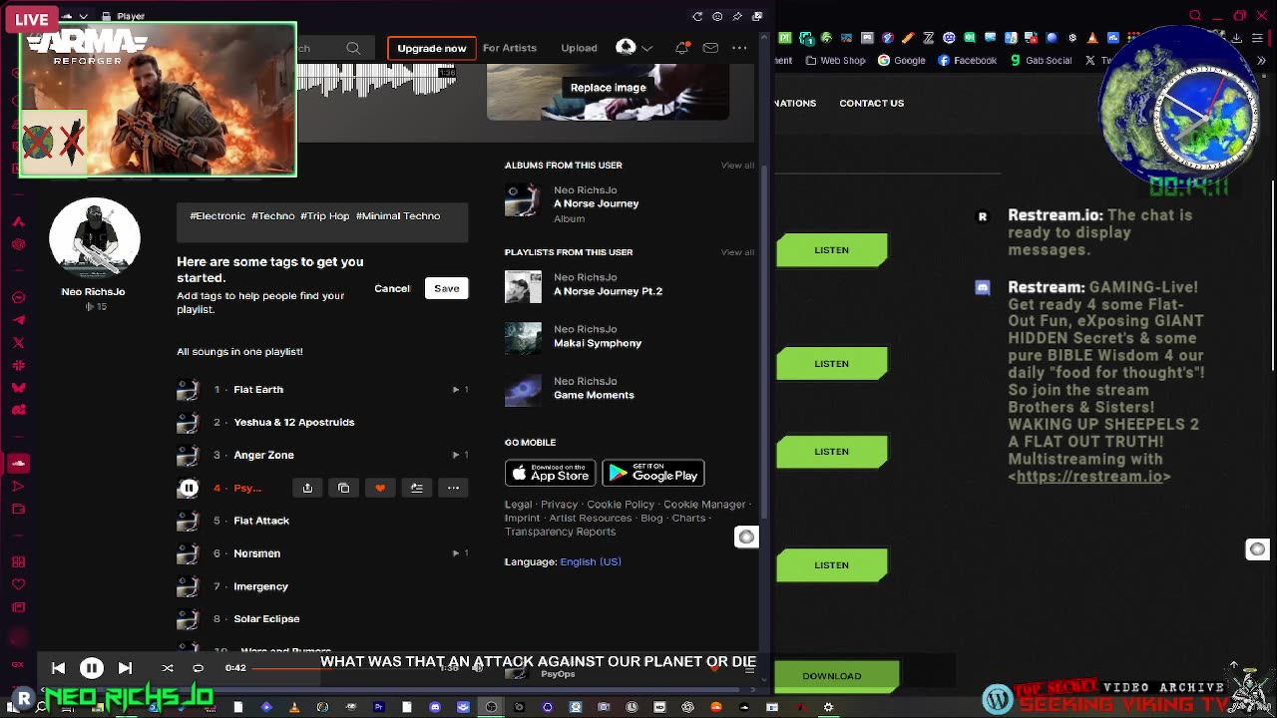Screen dimensions: 1277x718
Task: Click the SoundCloud search magnifier
Action: click(x=353, y=48)
